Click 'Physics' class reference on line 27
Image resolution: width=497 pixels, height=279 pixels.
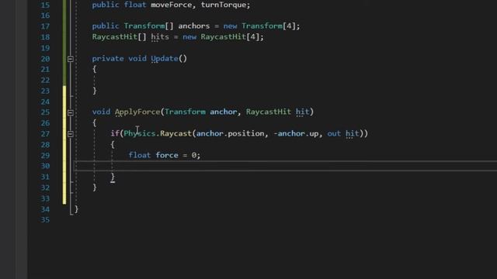tap(140, 133)
